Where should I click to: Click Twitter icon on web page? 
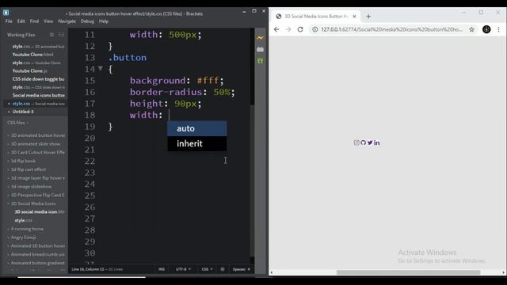click(x=370, y=142)
